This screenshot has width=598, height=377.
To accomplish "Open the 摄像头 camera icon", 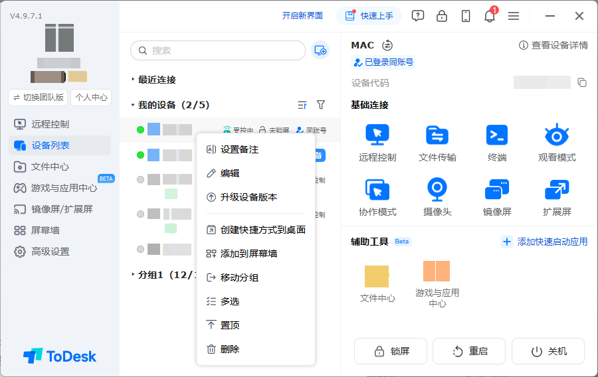I will point(437,189).
